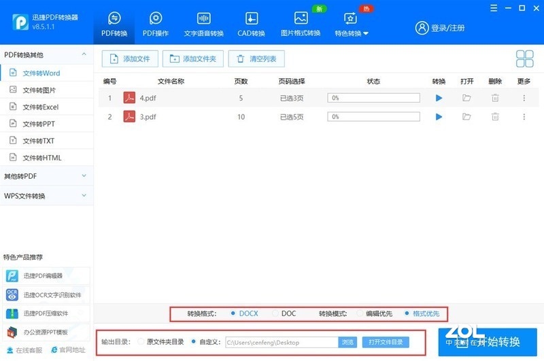The width and height of the screenshot is (544, 361).
Task: Click the progress bar of 4.pdf
Action: [x=373, y=98]
